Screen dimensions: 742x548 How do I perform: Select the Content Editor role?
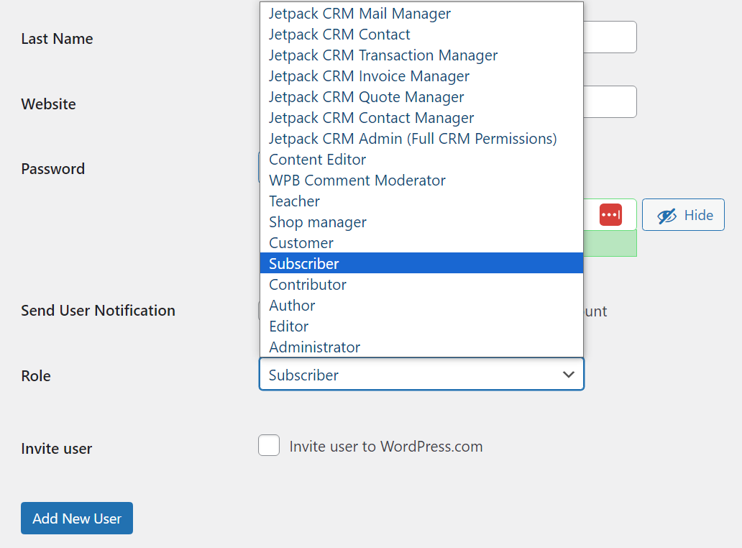(x=317, y=159)
